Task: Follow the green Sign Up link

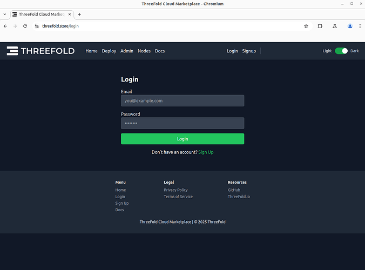Action: 206,152
